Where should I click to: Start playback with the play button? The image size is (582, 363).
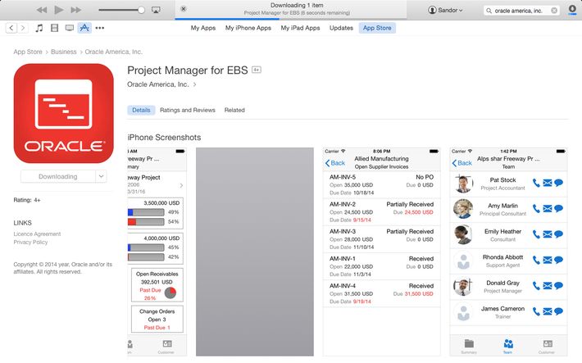[59, 10]
